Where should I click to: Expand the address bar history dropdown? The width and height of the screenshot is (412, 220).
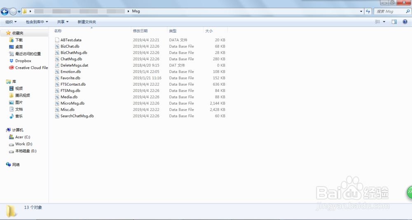pos(361,11)
